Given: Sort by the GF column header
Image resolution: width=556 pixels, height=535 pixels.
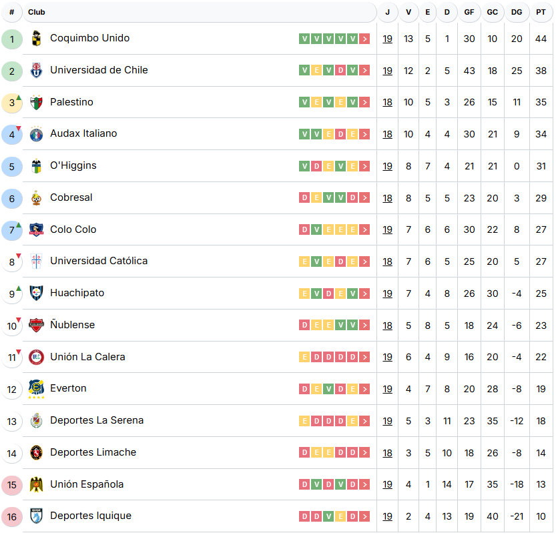Looking at the screenshot, I should click(469, 12).
